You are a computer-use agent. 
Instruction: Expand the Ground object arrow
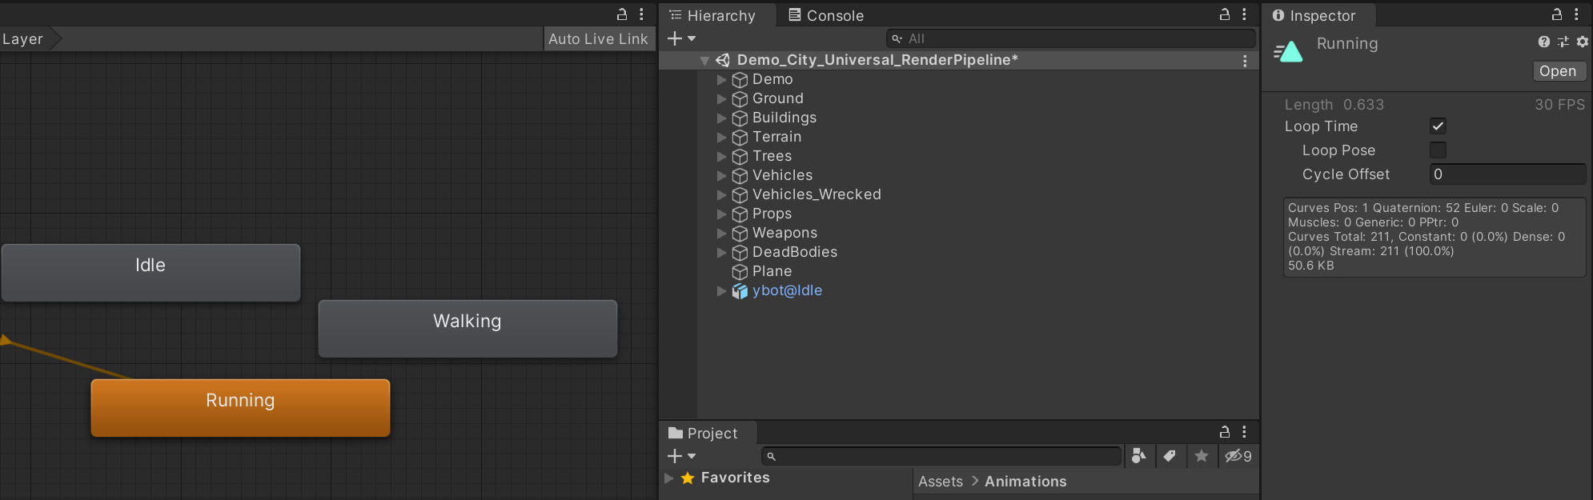click(x=721, y=99)
